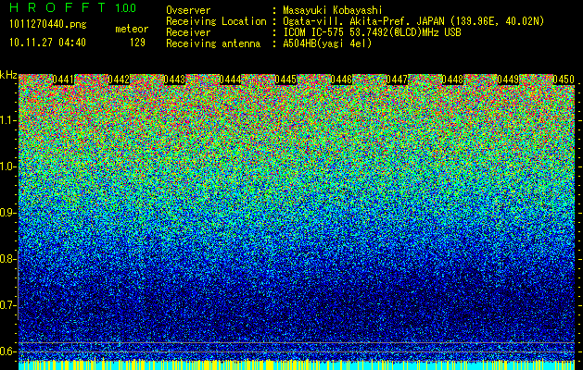Viewport: 583px width, 370px height.
Task: Click the 0447 time marker
Action: [x=397, y=80]
